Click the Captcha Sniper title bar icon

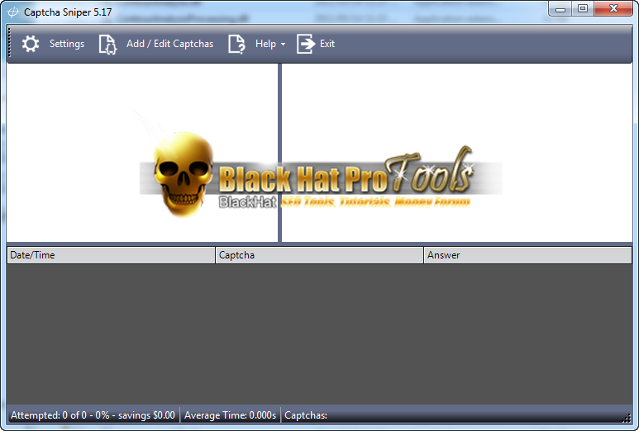click(x=12, y=12)
